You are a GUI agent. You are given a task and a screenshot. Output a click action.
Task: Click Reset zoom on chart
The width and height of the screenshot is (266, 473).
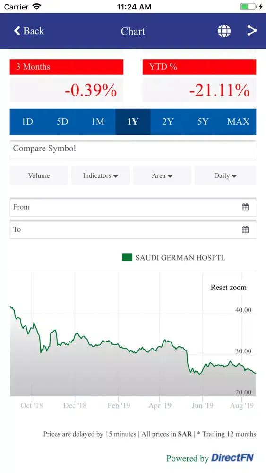228,288
